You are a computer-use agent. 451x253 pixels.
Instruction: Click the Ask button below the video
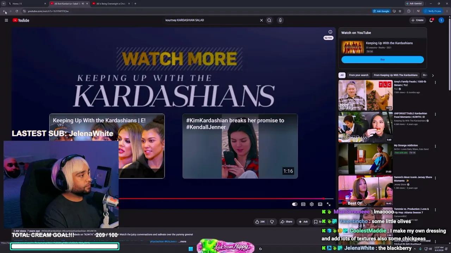pos(303,222)
